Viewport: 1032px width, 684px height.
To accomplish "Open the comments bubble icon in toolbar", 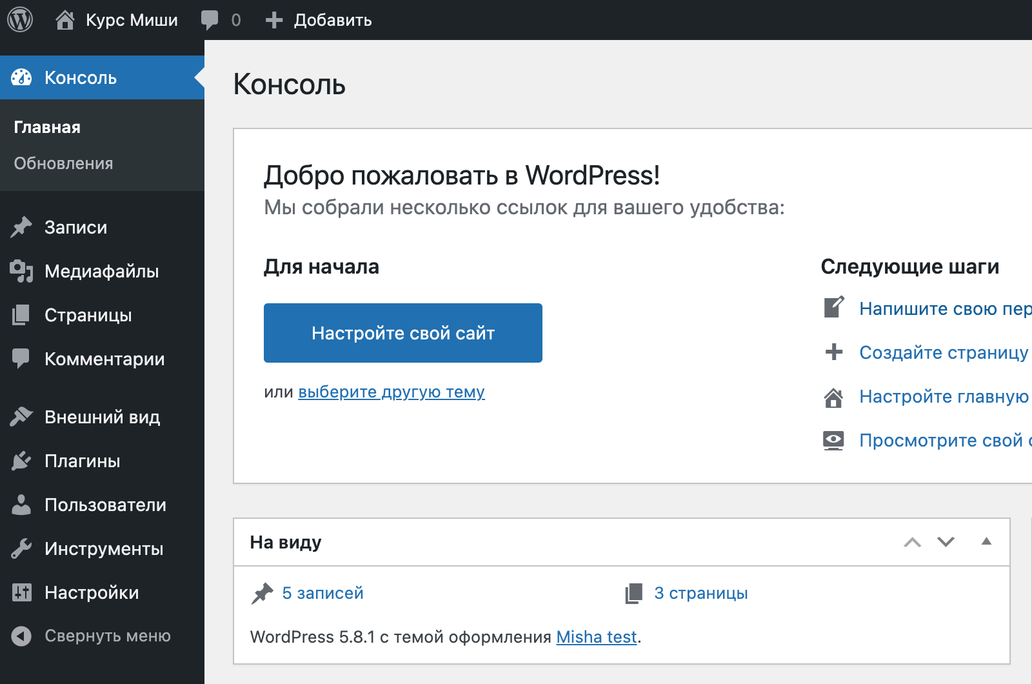I will 210,20.
